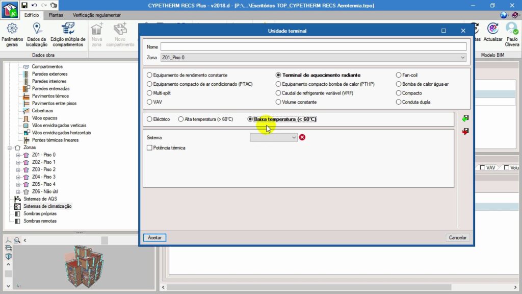This screenshot has width=522, height=294.
Task: Click the undo arrow icon
Action: [x=34, y=5]
